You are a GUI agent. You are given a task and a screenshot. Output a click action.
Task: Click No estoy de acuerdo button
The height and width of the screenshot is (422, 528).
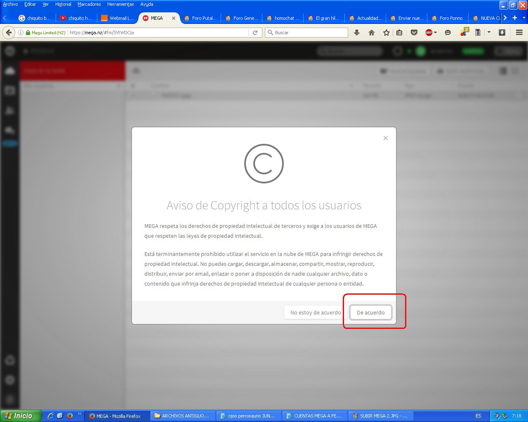(315, 312)
